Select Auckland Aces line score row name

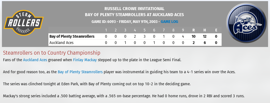pyautogui.click(x=62, y=43)
